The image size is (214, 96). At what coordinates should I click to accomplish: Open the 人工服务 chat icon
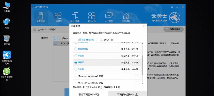pos(109,17)
